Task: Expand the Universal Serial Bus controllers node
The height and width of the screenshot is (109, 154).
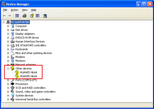Action: point(8,99)
